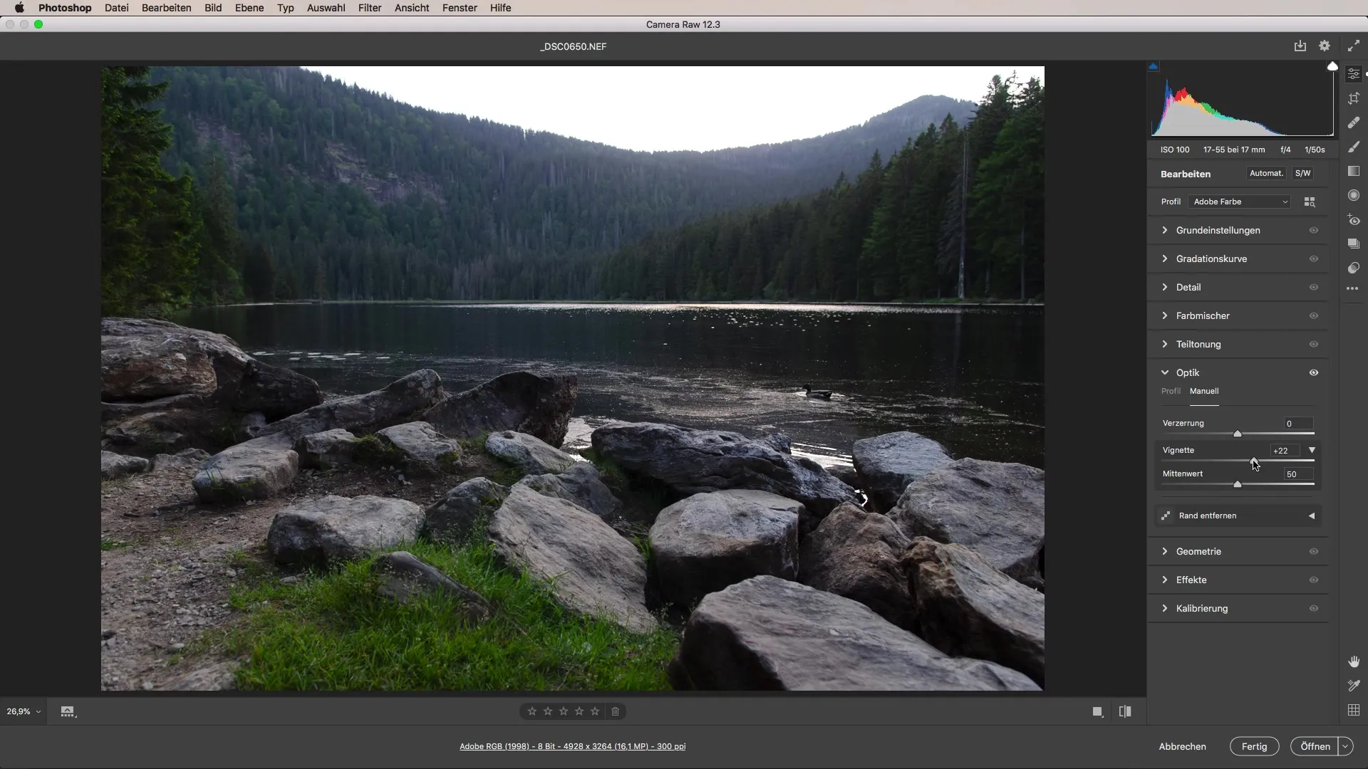Select the Graduated filter tool
1368x769 pixels.
(x=1354, y=171)
